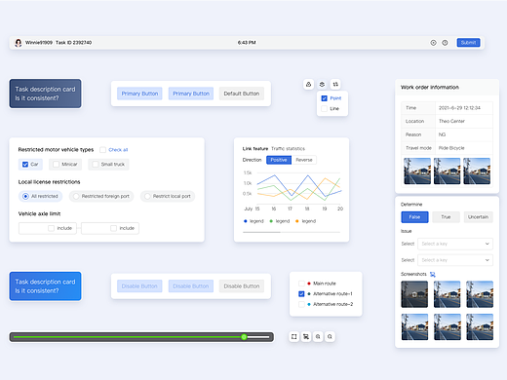
Task: Switch to the Traffic statistics tab
Action: coord(288,149)
